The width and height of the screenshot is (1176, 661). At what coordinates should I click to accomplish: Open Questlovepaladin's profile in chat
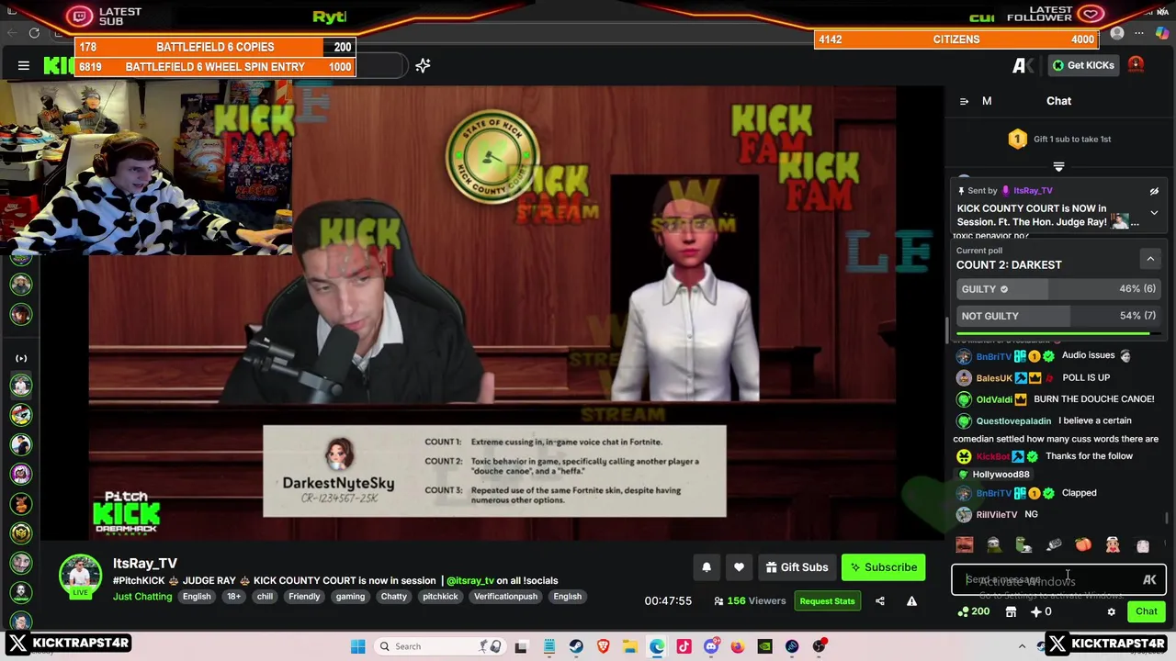tap(1013, 420)
